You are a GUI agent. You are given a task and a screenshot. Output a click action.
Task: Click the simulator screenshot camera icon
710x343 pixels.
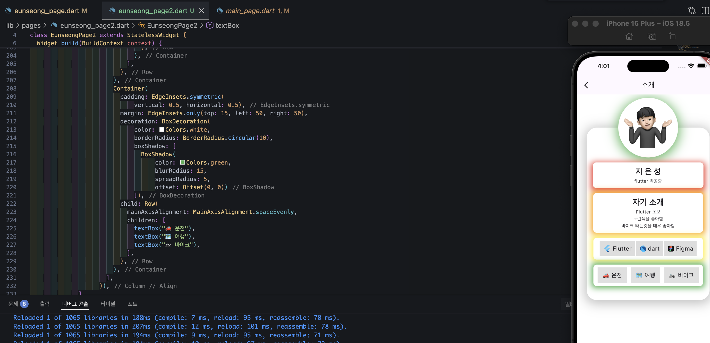pos(652,36)
